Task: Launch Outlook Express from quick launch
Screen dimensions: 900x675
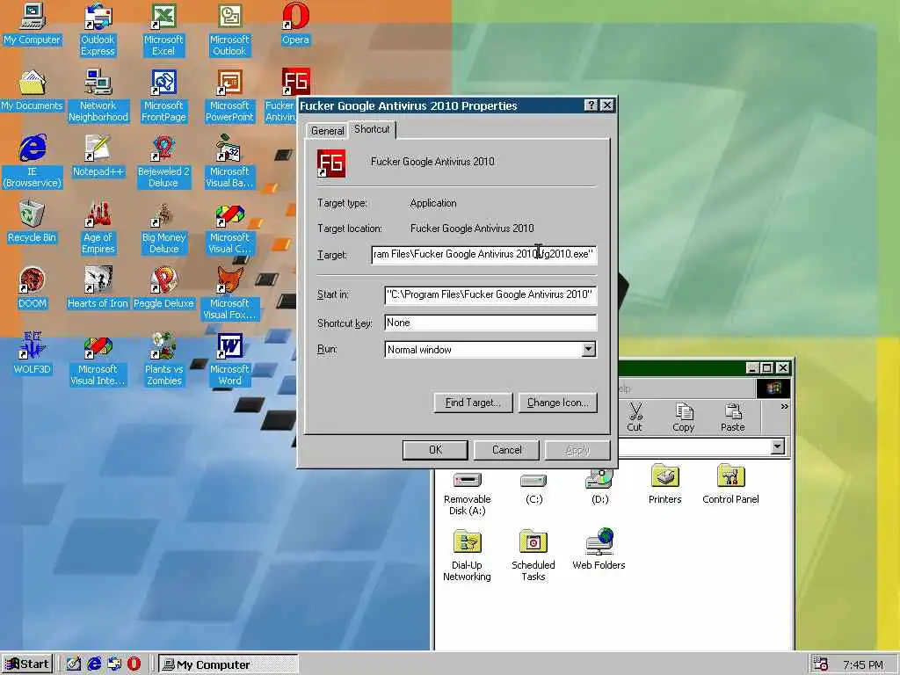Action: pos(114,664)
